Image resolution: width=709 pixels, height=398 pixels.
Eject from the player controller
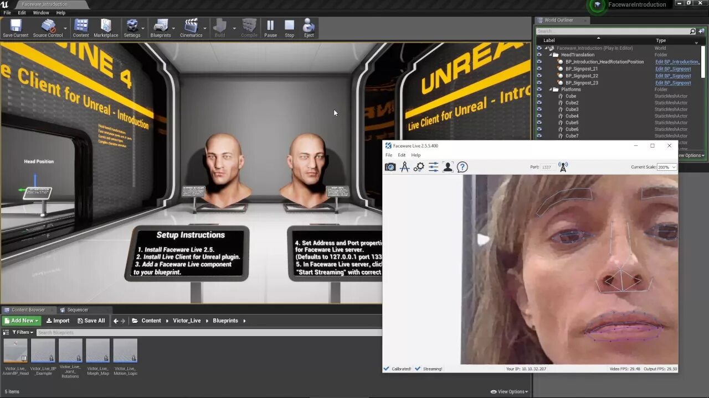[x=309, y=28]
